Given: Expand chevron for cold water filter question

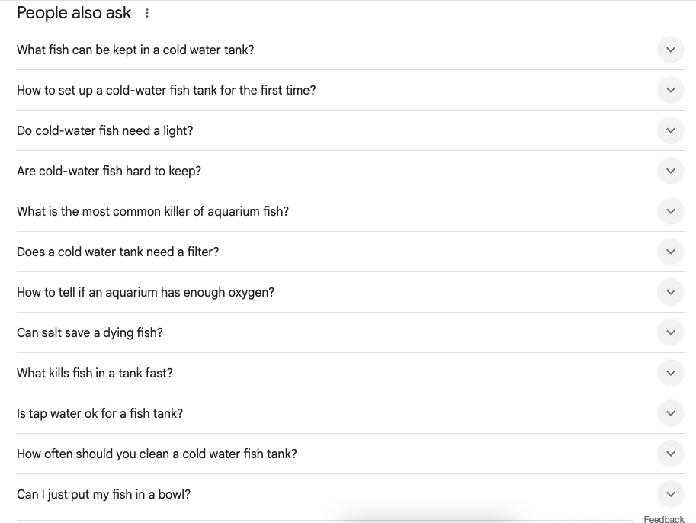Looking at the screenshot, I should (x=671, y=252).
